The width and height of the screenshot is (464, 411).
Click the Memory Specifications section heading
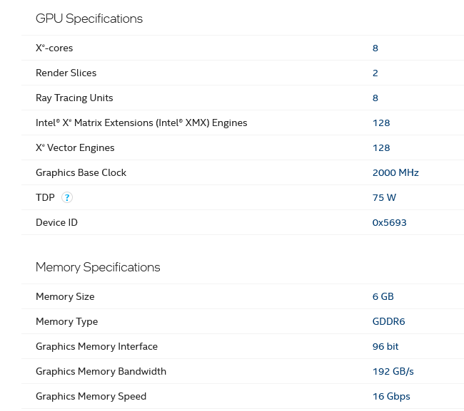(x=98, y=267)
